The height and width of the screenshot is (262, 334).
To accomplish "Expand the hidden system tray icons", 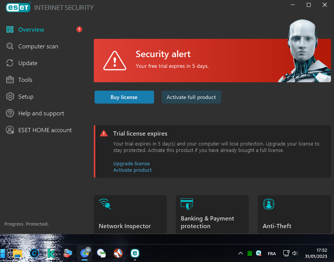I will coord(241,253).
